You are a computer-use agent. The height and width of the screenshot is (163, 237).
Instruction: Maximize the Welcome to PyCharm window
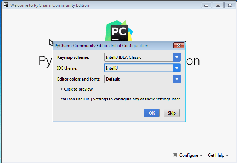pyautogui.click(x=218, y=5)
